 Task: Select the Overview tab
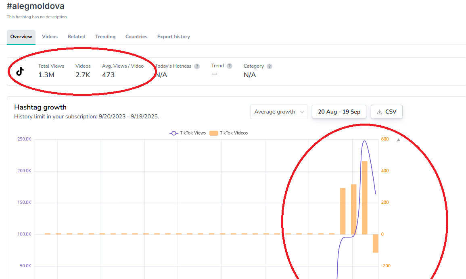coord(21,37)
